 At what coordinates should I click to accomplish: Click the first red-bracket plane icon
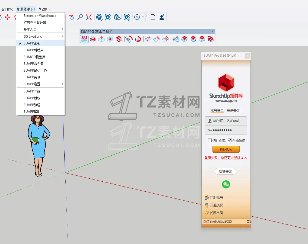pyautogui.click(x=148, y=39)
